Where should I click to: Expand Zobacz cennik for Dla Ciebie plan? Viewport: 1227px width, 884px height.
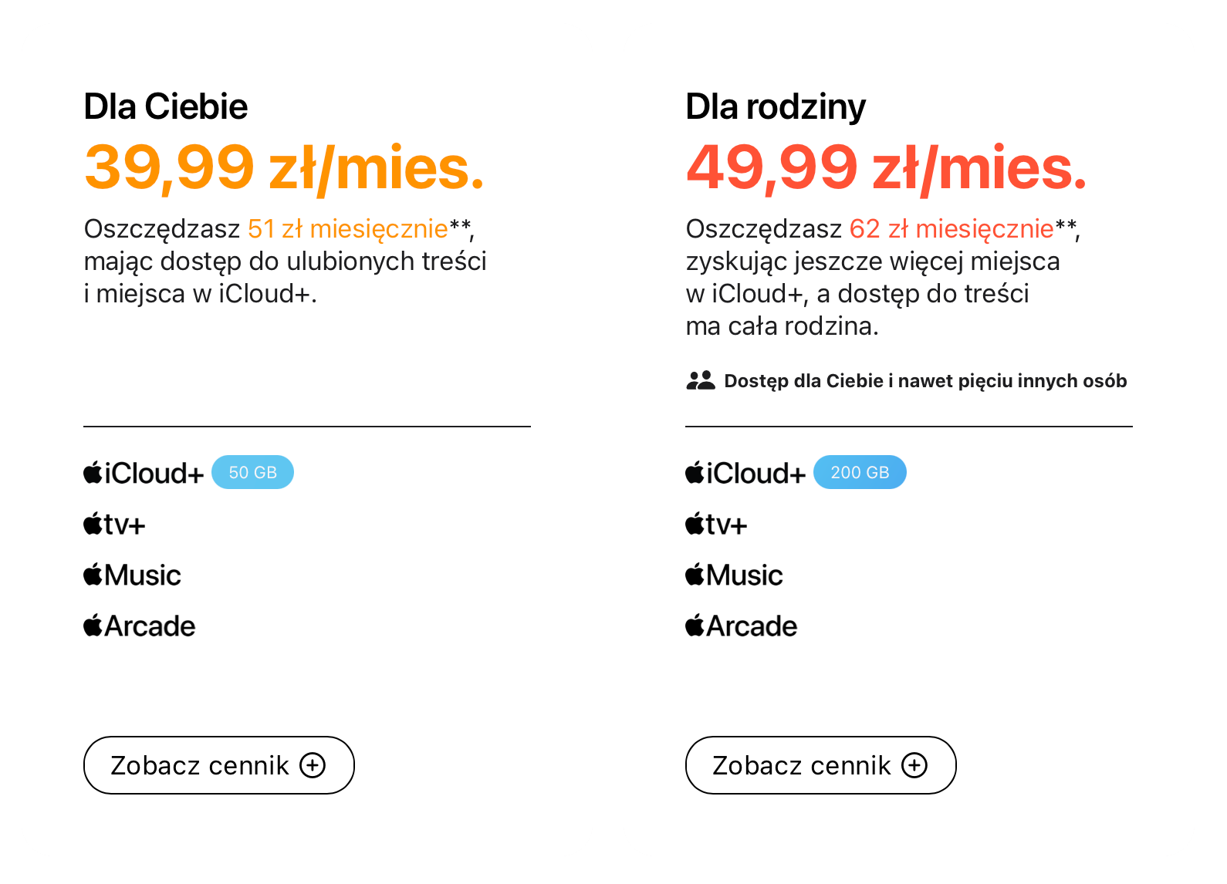tap(219, 765)
